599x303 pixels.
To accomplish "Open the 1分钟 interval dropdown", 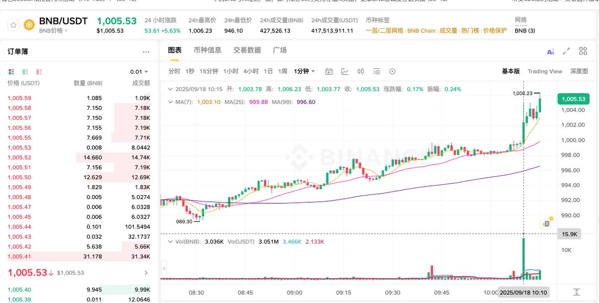I will (x=305, y=71).
